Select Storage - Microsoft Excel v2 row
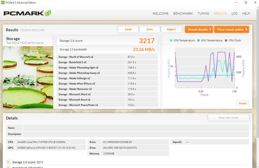 [x=107, y=100]
